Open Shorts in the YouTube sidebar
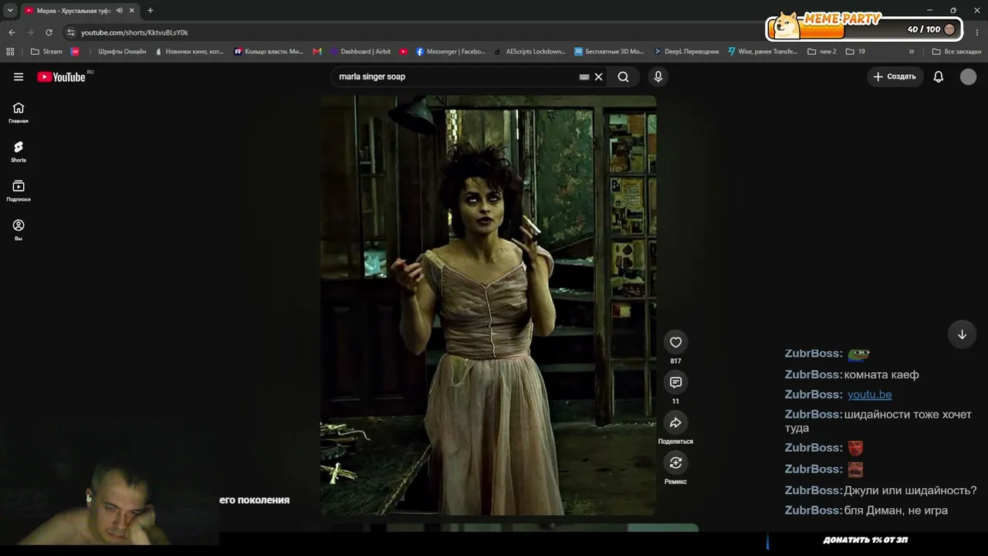Screen dimensions: 988x556 point(19,151)
